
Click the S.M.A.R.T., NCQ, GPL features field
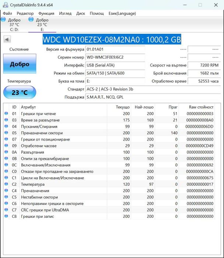pyautogui.click(x=153, y=97)
